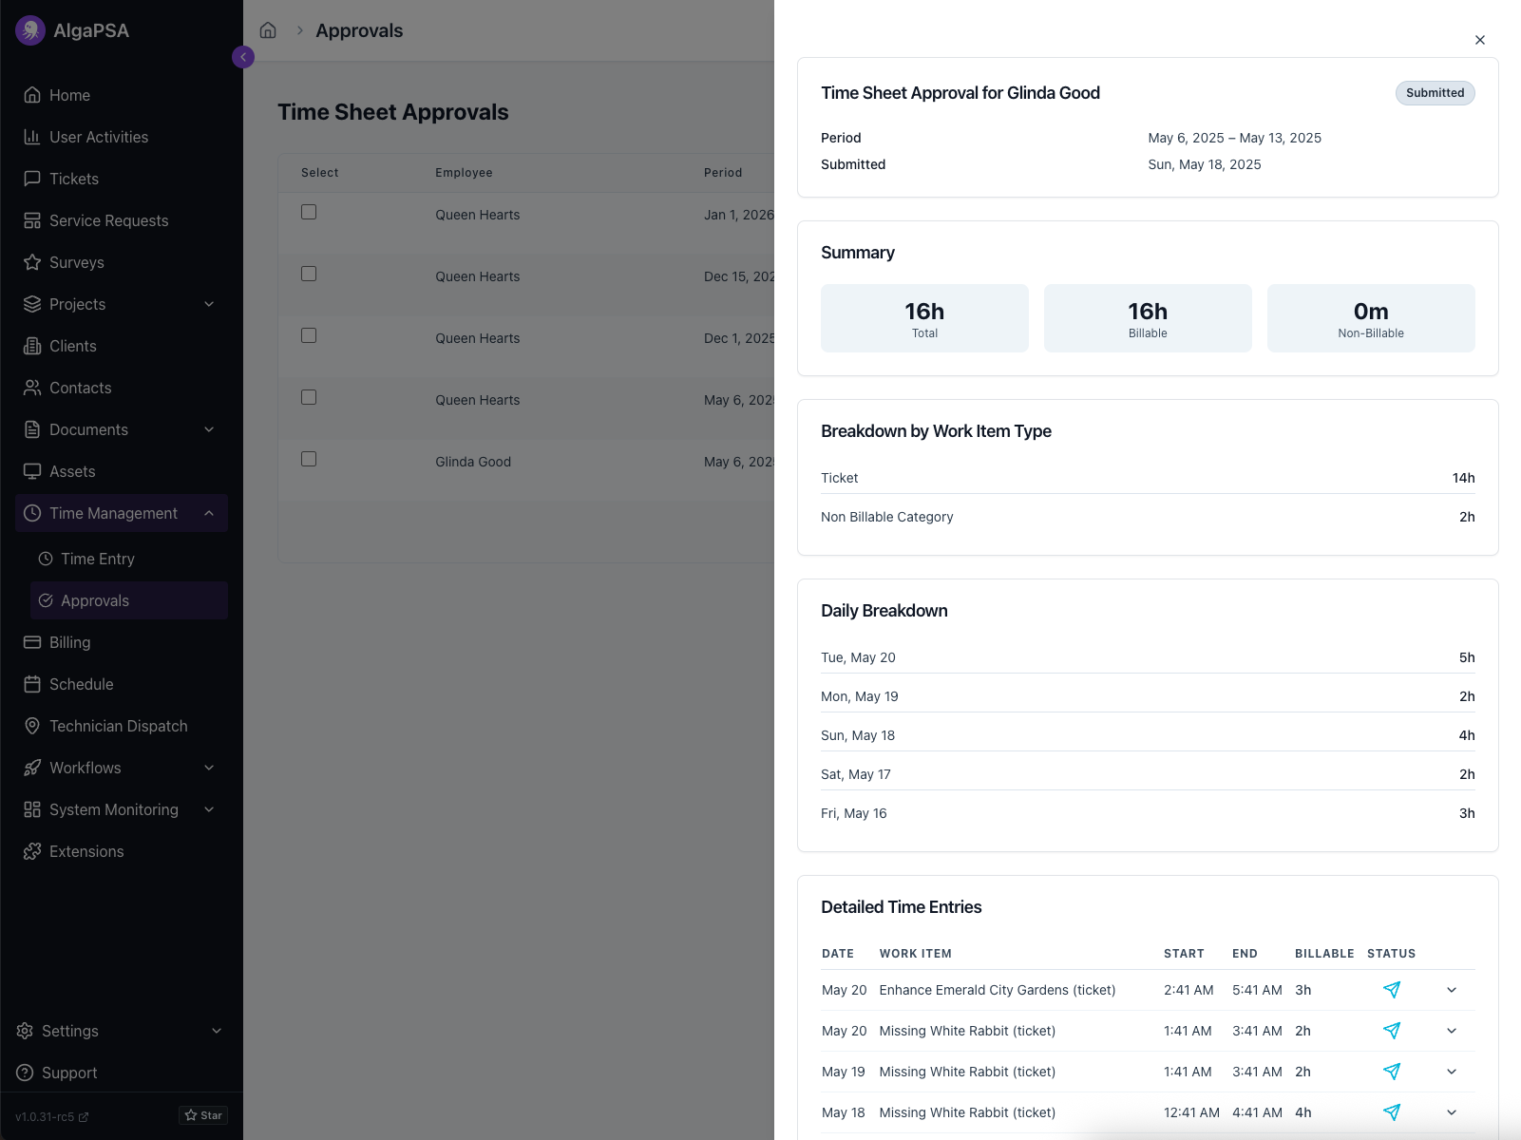Close the time sheet approval panel
1521x1140 pixels.
coord(1480,40)
